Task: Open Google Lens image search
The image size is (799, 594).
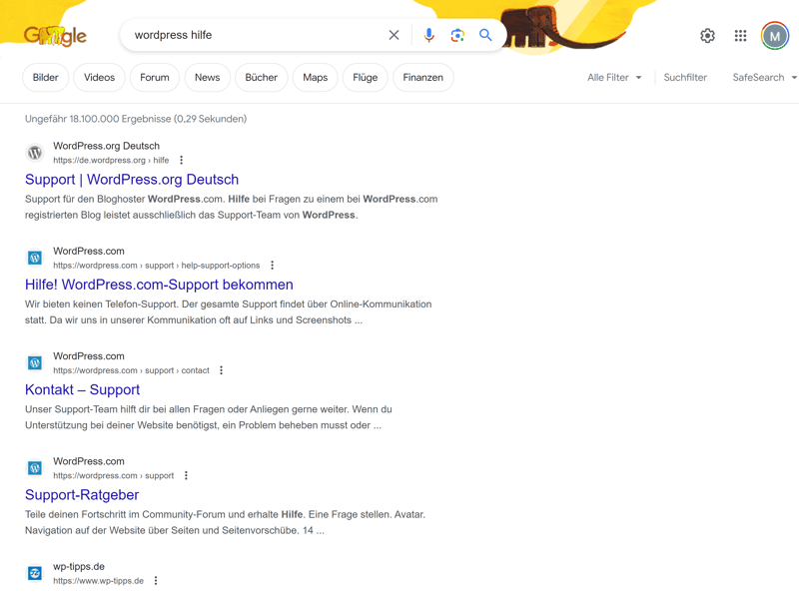Action: click(457, 35)
